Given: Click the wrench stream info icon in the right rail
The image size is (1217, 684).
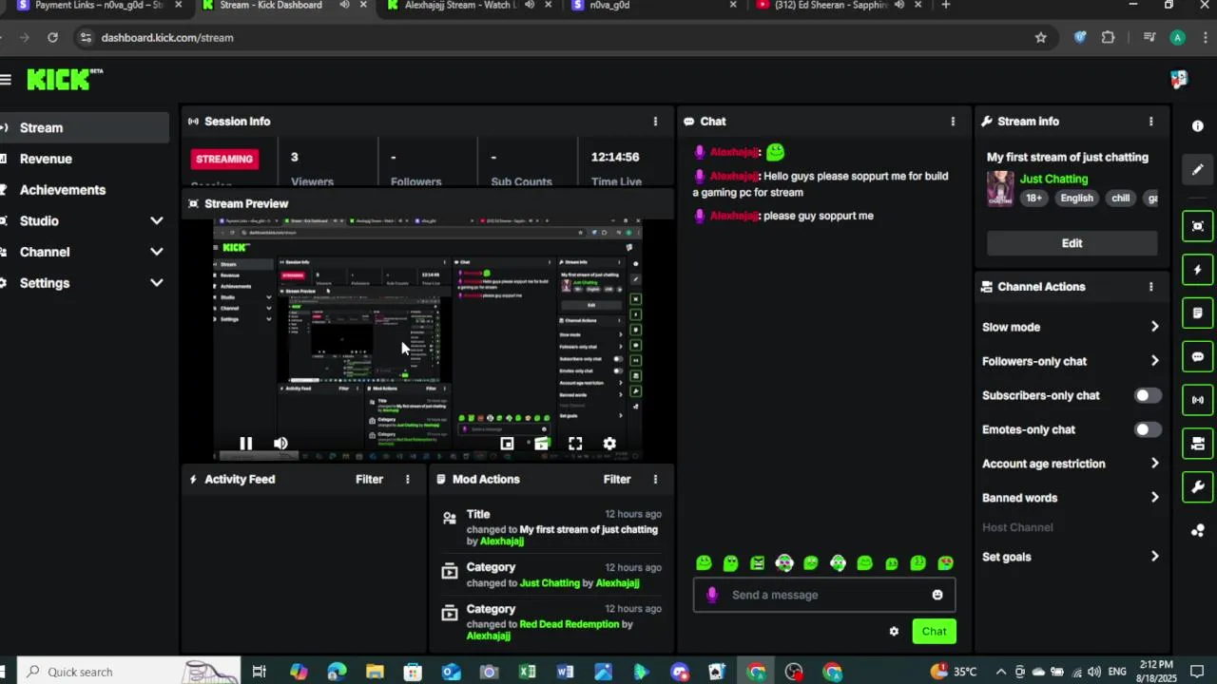Looking at the screenshot, I should (1197, 487).
